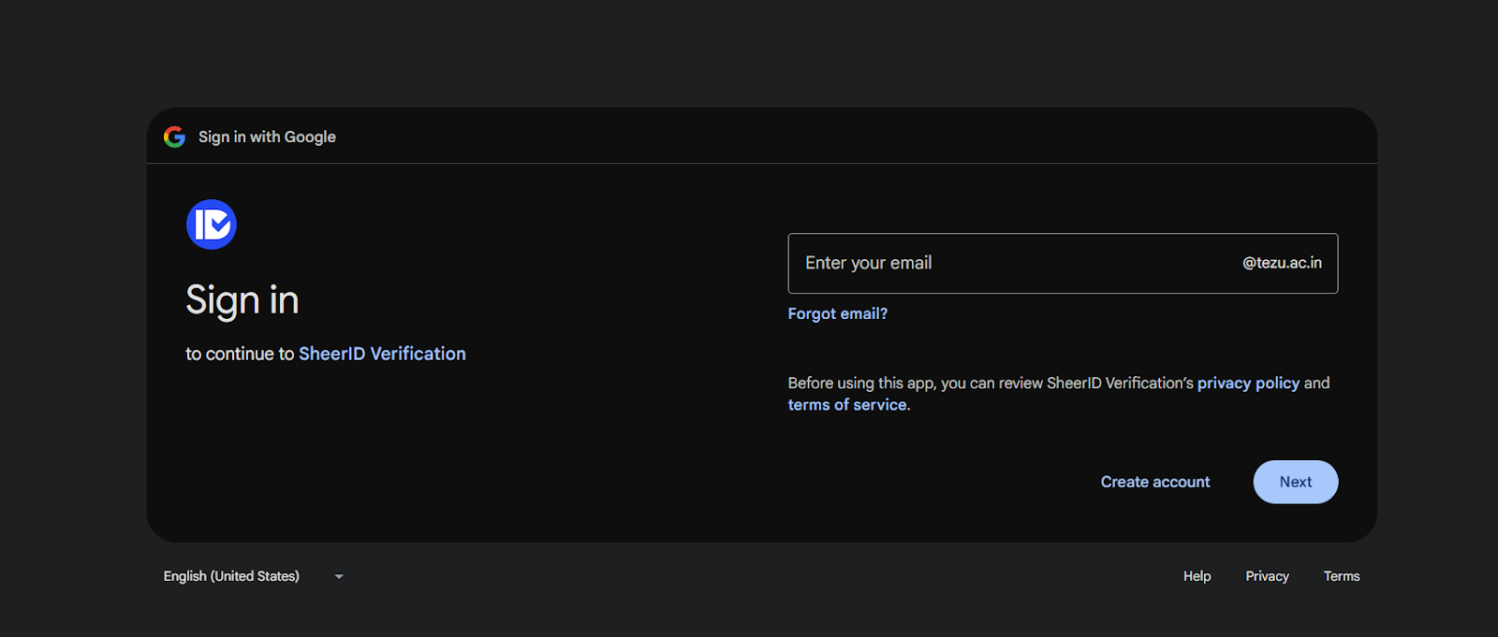This screenshot has height=637, width=1498.
Task: Open the terms of service link
Action: (847, 404)
